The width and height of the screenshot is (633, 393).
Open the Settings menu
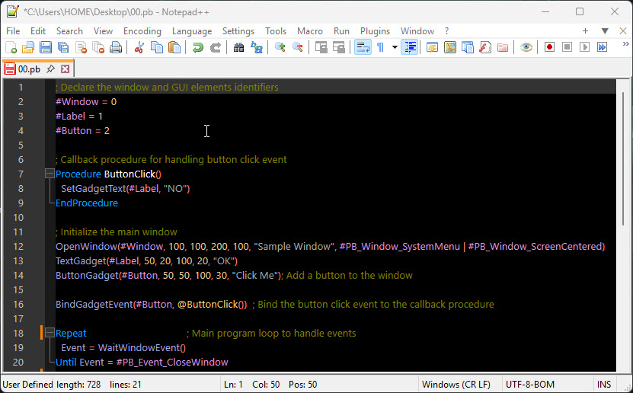click(x=238, y=31)
